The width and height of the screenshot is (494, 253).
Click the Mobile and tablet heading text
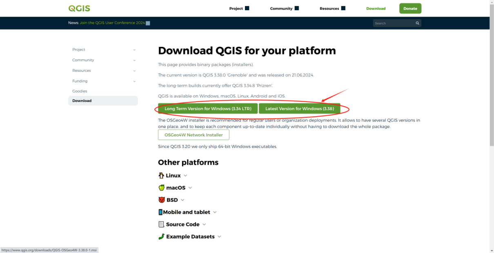click(x=187, y=212)
